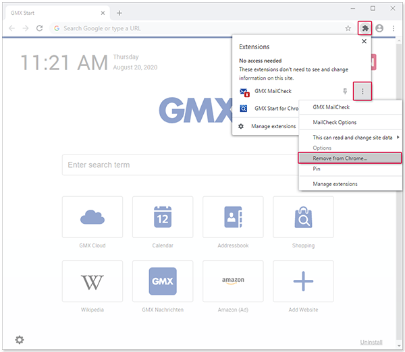Click the Chrome address bar
405x352 pixels.
201,28
